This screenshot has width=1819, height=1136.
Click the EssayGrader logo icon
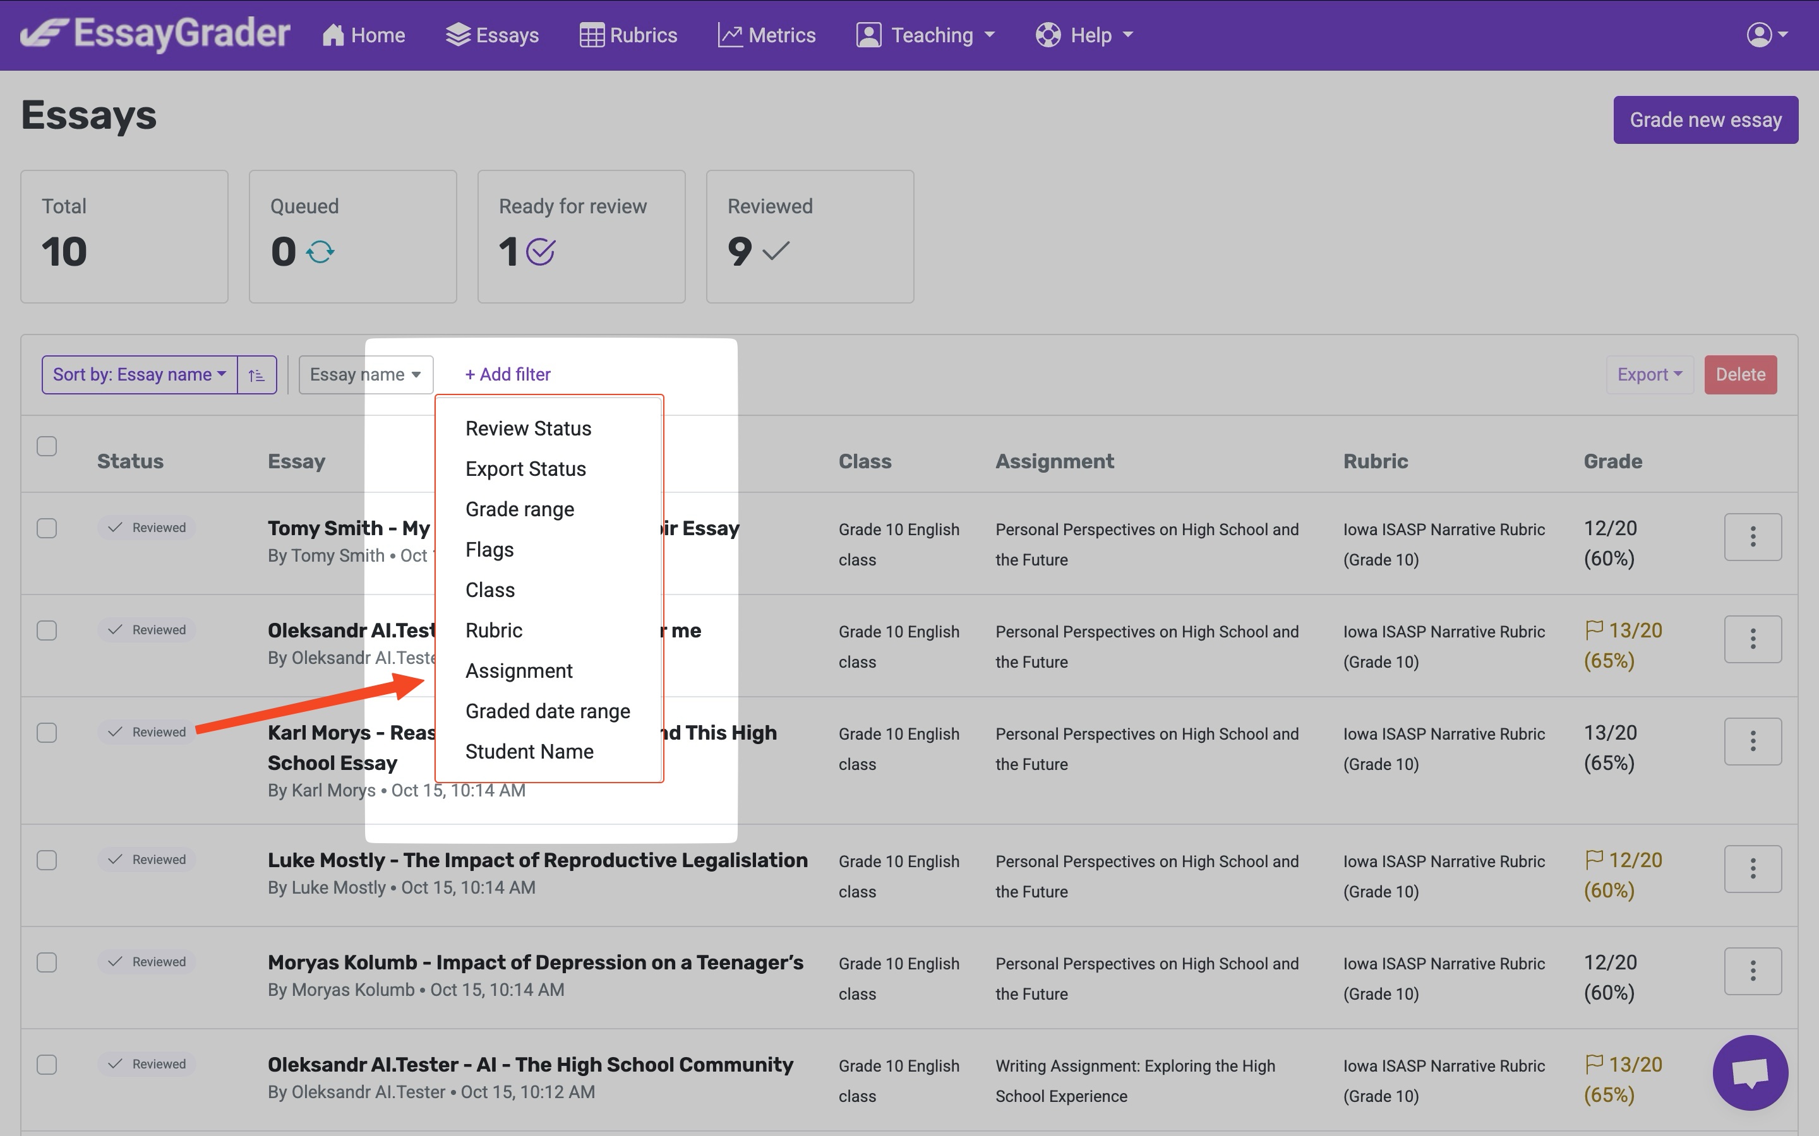point(45,34)
